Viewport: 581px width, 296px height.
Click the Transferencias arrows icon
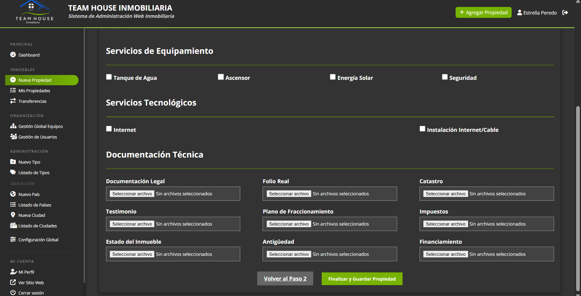coord(13,101)
